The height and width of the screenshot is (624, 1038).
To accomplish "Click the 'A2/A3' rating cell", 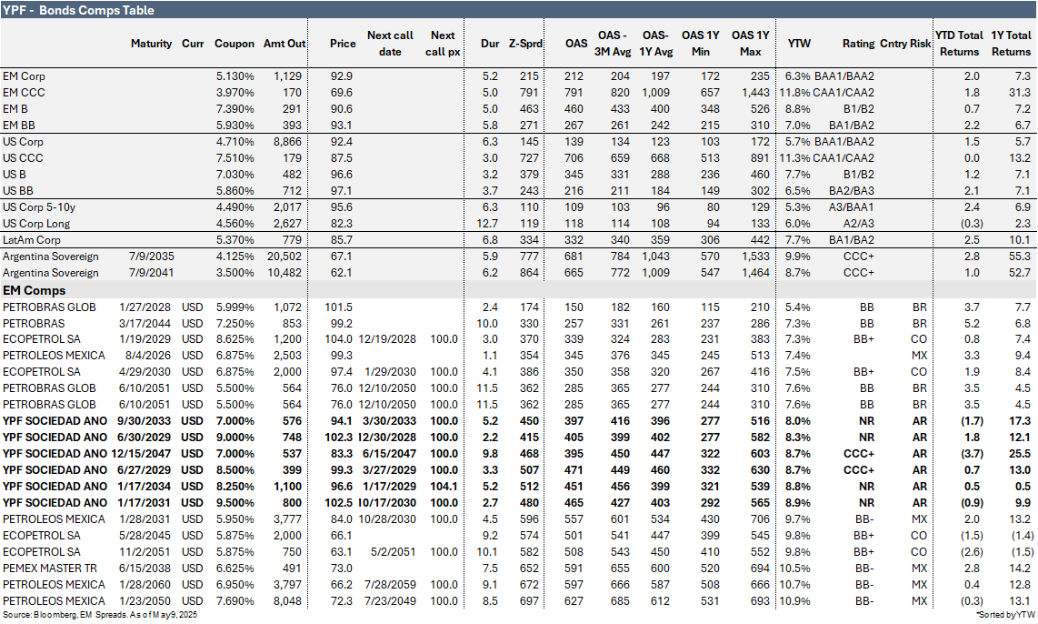I will [857, 224].
